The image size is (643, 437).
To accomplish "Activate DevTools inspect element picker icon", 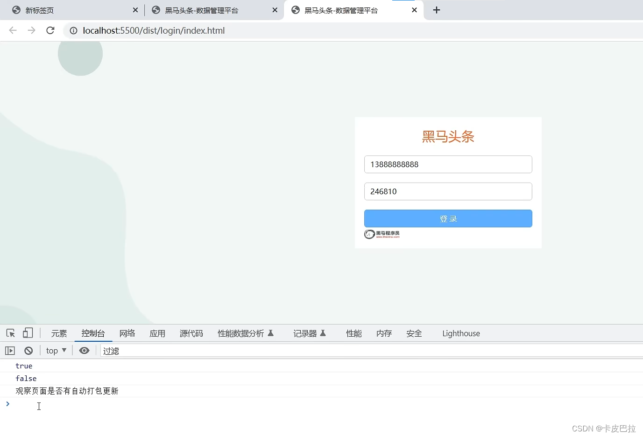I will point(11,333).
